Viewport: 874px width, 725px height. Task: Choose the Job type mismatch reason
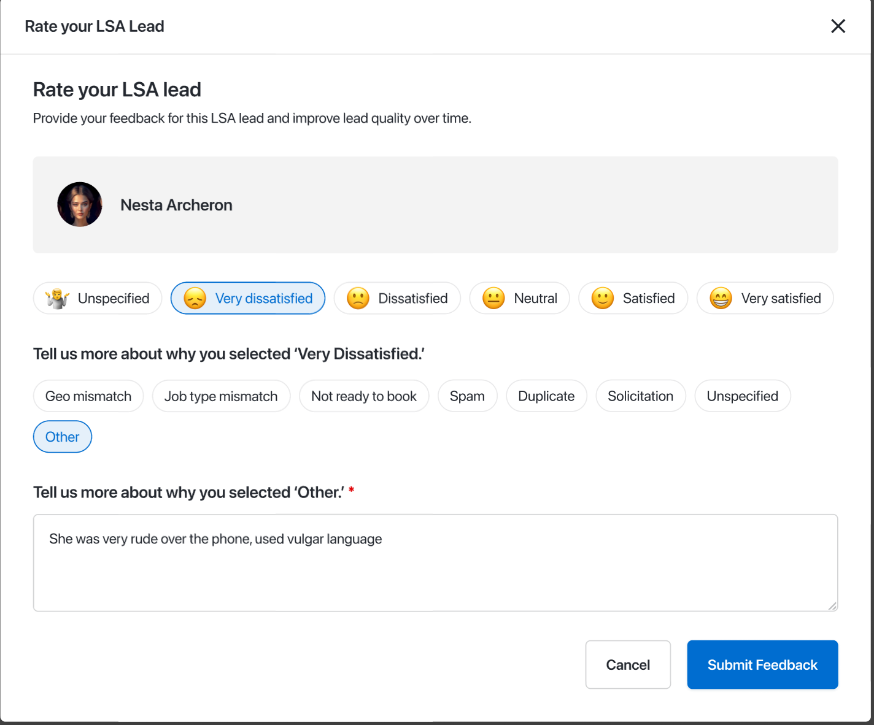tap(221, 396)
